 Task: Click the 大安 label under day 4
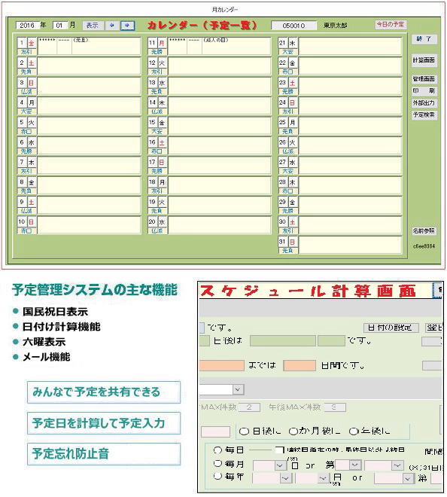pyautogui.click(x=26, y=111)
